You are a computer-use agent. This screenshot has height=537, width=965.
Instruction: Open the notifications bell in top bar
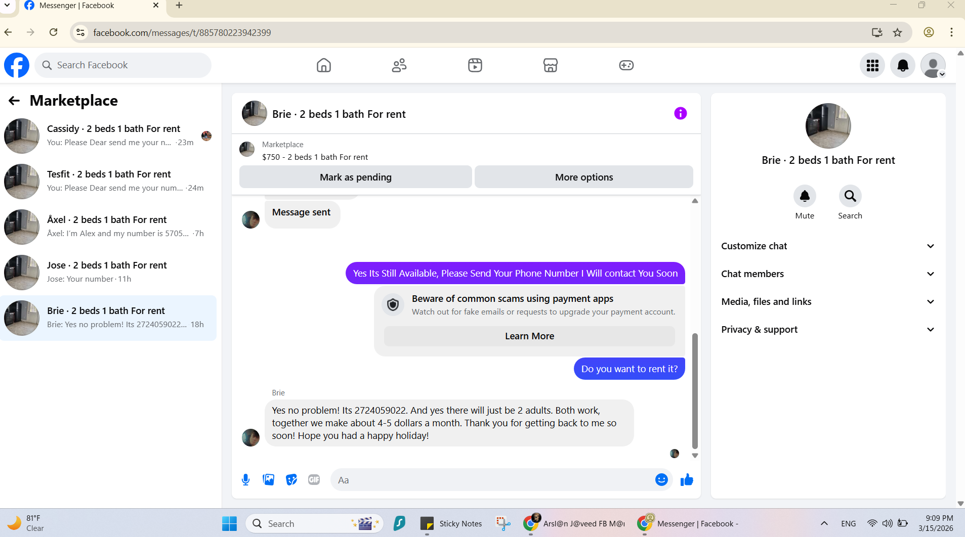pyautogui.click(x=903, y=65)
